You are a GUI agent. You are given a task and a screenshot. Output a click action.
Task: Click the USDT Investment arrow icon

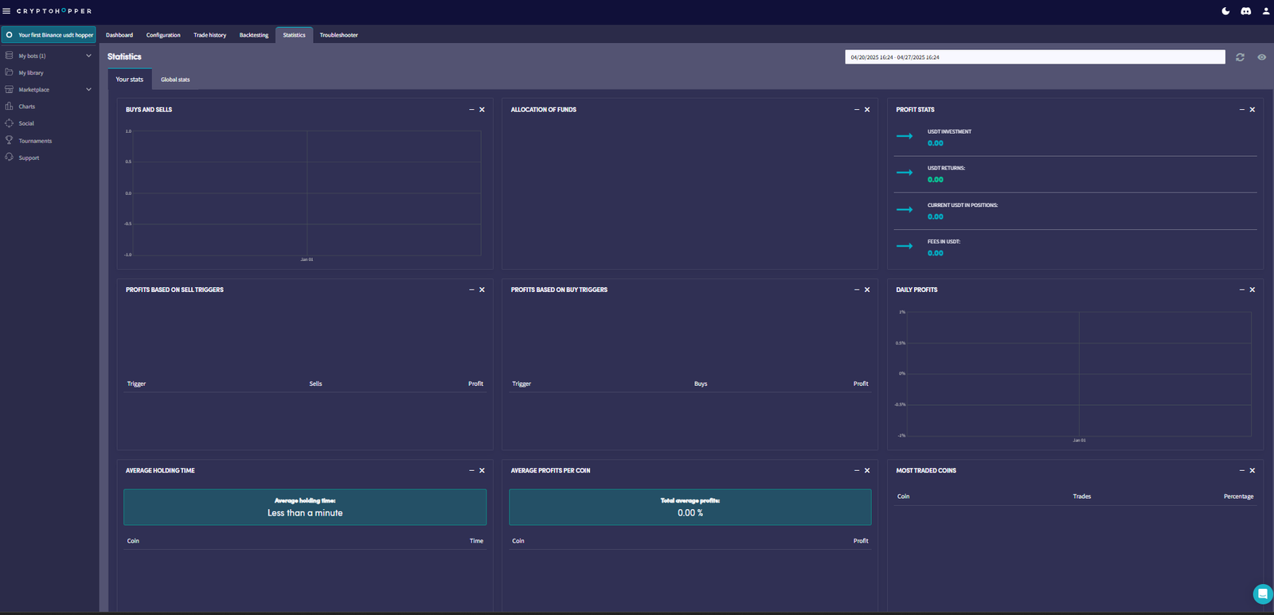pyautogui.click(x=905, y=136)
